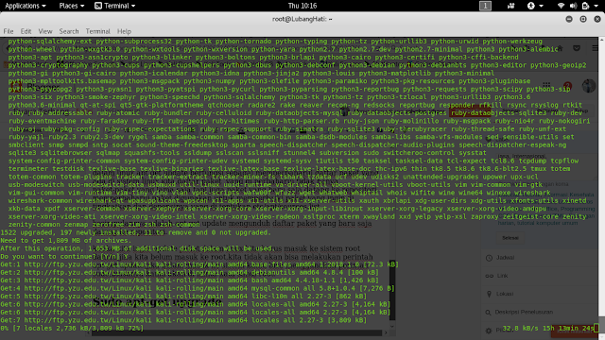Click package name 'recon-ng'
Image resolution: width=605 pixels, height=340 pixels.
click(x=343, y=105)
